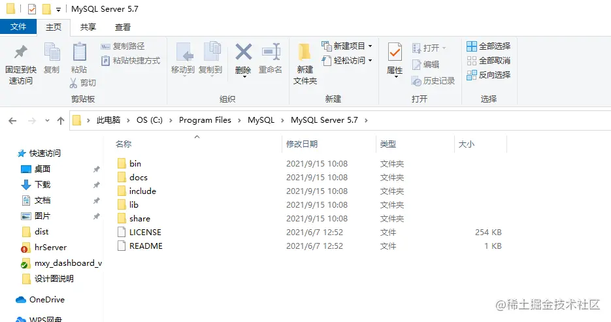Image resolution: width=611 pixels, height=322 pixels.
Task: Click OS (C:) in the address bar
Action: (x=149, y=120)
